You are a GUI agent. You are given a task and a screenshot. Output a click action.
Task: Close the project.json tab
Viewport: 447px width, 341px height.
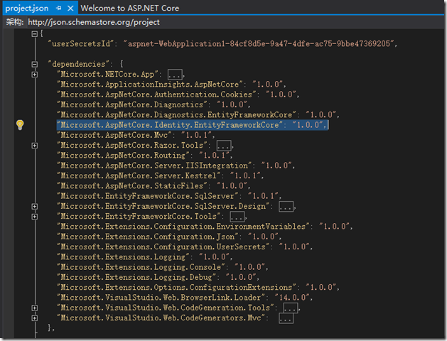tap(70, 9)
